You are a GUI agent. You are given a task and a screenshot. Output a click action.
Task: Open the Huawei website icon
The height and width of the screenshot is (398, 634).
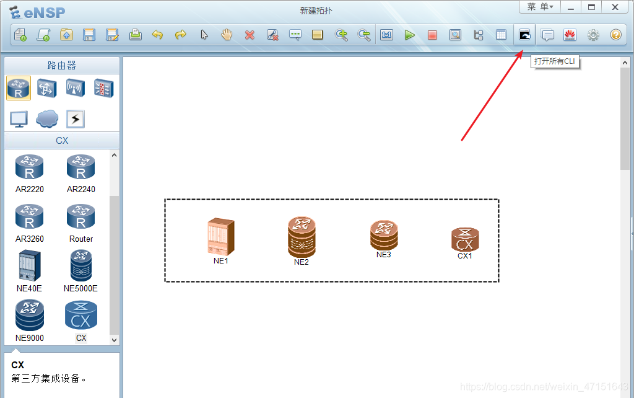click(570, 35)
